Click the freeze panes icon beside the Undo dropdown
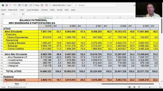This screenshot has width=163, height=91. coord(19,5)
